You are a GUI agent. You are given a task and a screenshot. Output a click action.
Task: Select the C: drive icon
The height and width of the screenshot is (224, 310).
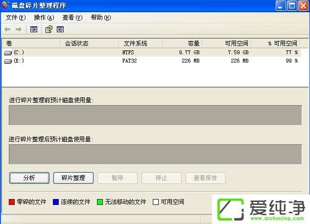[8, 52]
